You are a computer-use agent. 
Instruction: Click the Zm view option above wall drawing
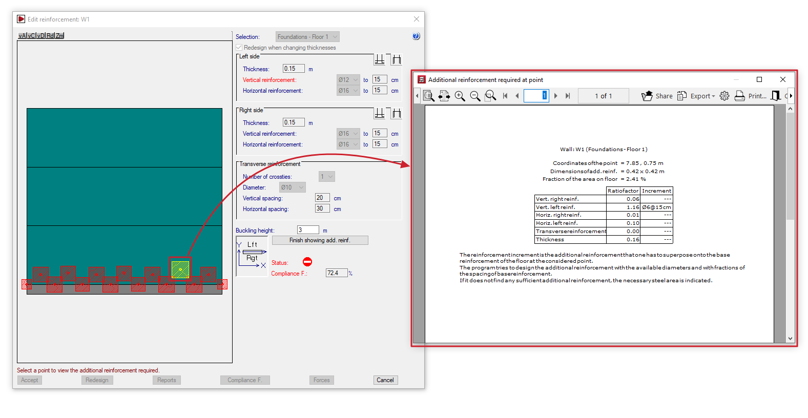click(x=60, y=36)
